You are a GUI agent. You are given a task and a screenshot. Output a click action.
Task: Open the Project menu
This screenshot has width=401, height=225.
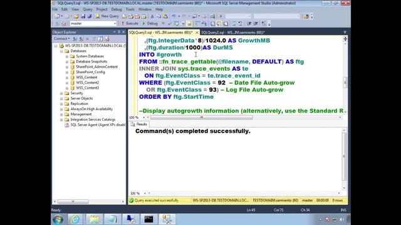coord(102,9)
